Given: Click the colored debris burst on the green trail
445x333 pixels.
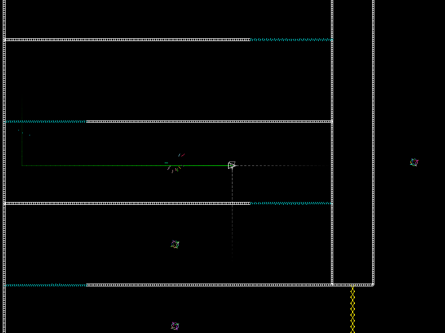Looking at the screenshot, I should (x=175, y=164).
